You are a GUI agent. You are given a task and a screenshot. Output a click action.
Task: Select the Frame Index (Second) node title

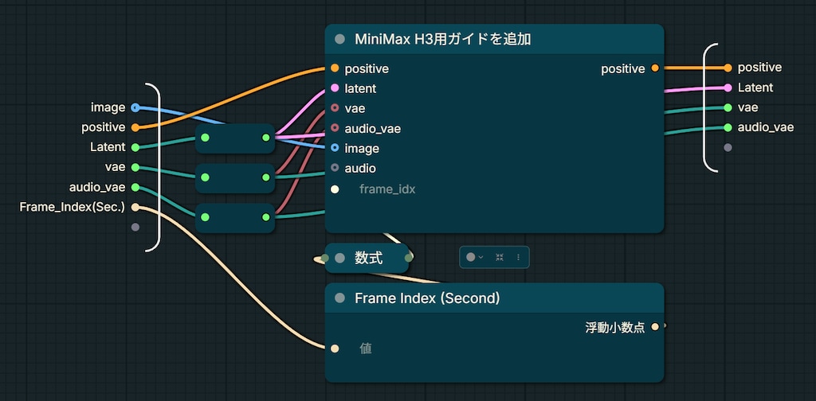(x=427, y=298)
